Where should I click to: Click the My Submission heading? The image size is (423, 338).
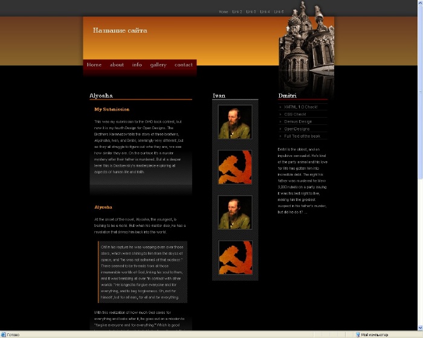(x=112, y=109)
